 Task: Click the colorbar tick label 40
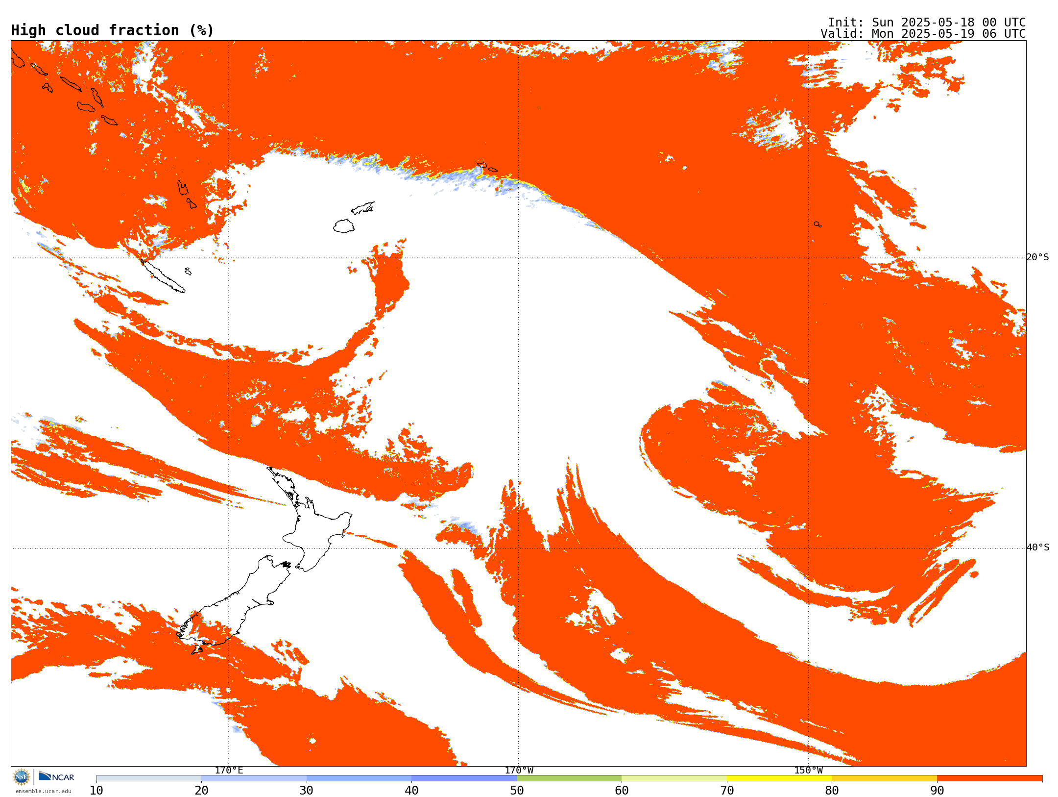pos(412,790)
